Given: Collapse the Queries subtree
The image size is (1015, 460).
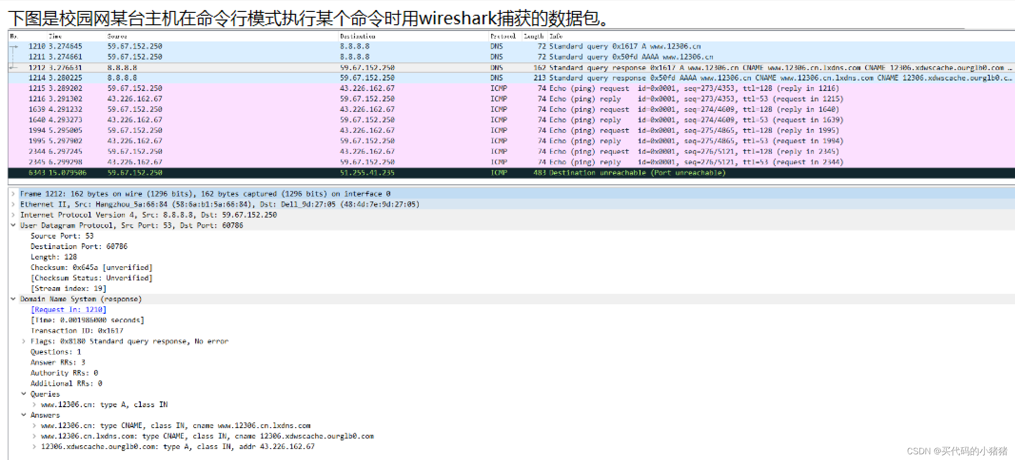Looking at the screenshot, I should [x=23, y=394].
